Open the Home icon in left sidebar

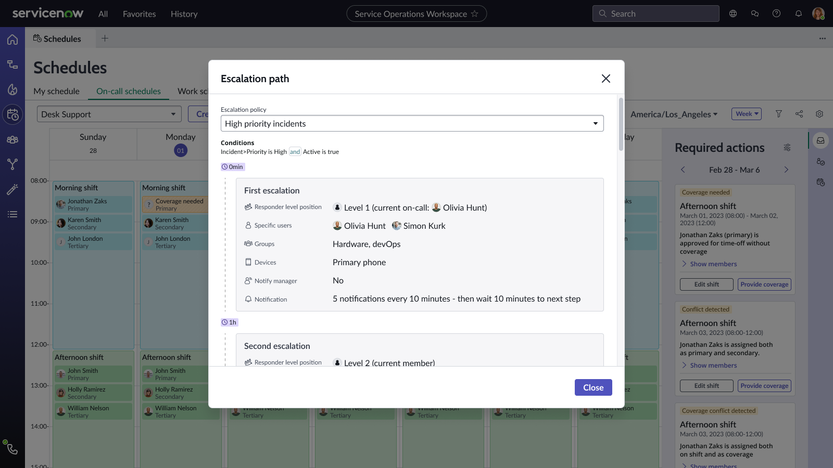pos(12,40)
